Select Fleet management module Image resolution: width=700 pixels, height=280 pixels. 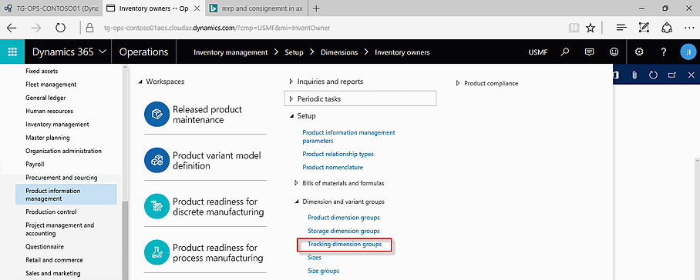[51, 85]
